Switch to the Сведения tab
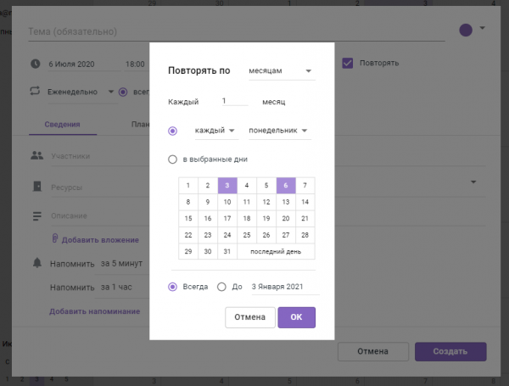Image resolution: width=509 pixels, height=386 pixels. [x=62, y=125]
